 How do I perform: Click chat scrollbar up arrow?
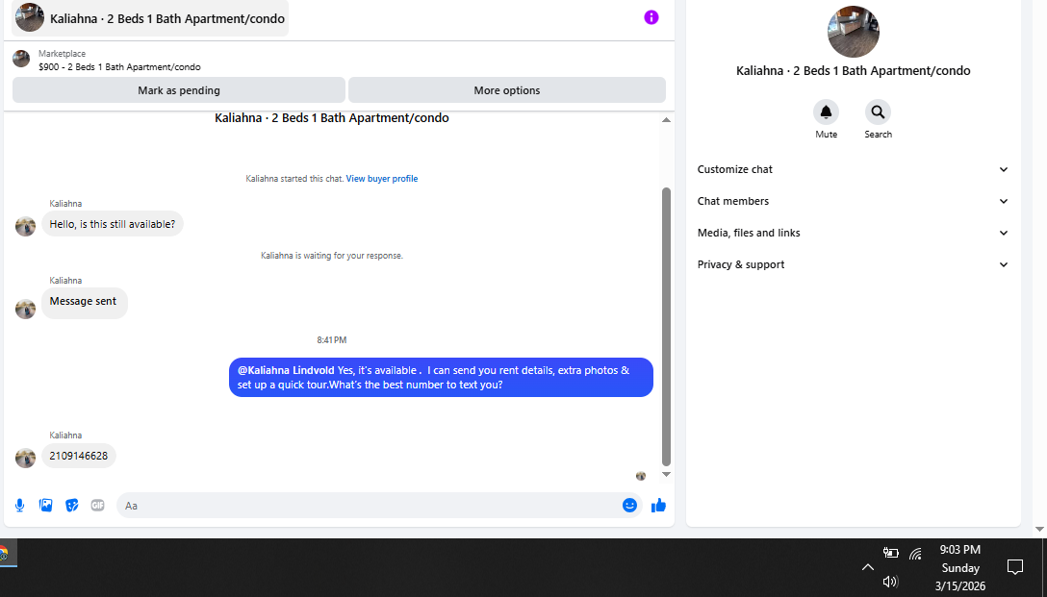click(666, 120)
